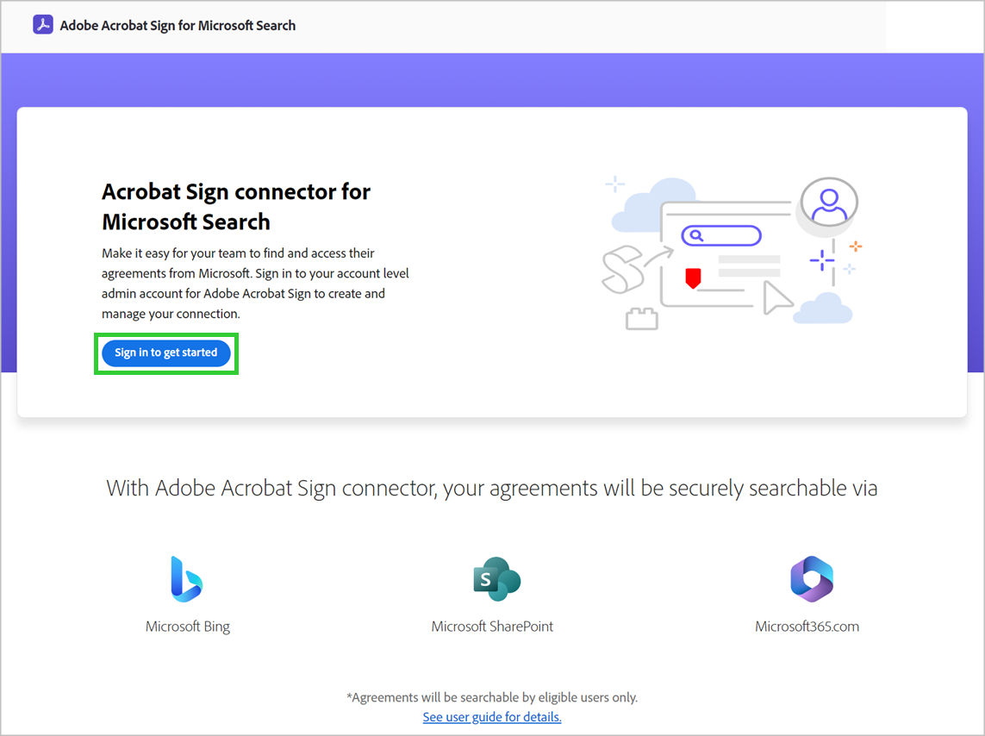
Task: Click the puzzle piece connector illustration
Action: (641, 319)
